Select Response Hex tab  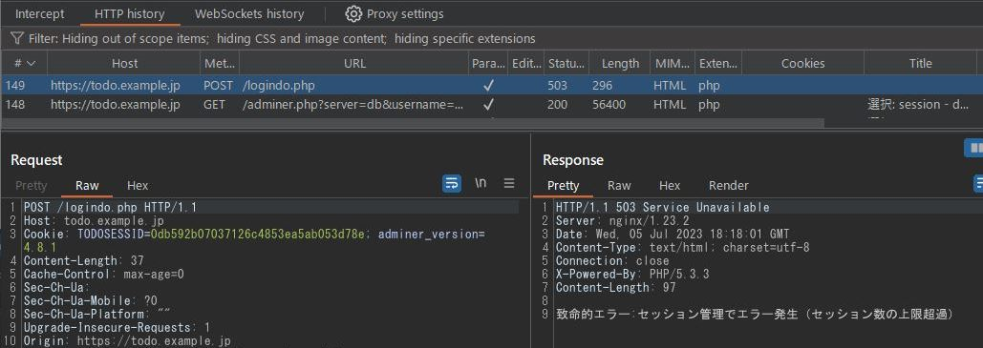[x=670, y=185]
